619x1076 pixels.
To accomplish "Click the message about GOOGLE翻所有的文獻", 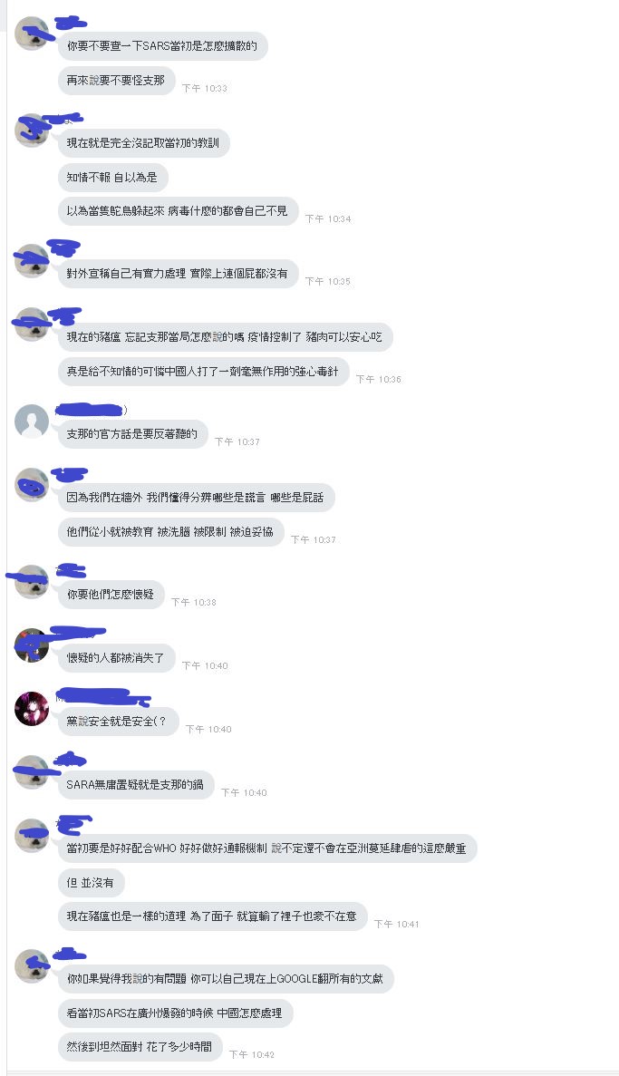I will click(226, 979).
